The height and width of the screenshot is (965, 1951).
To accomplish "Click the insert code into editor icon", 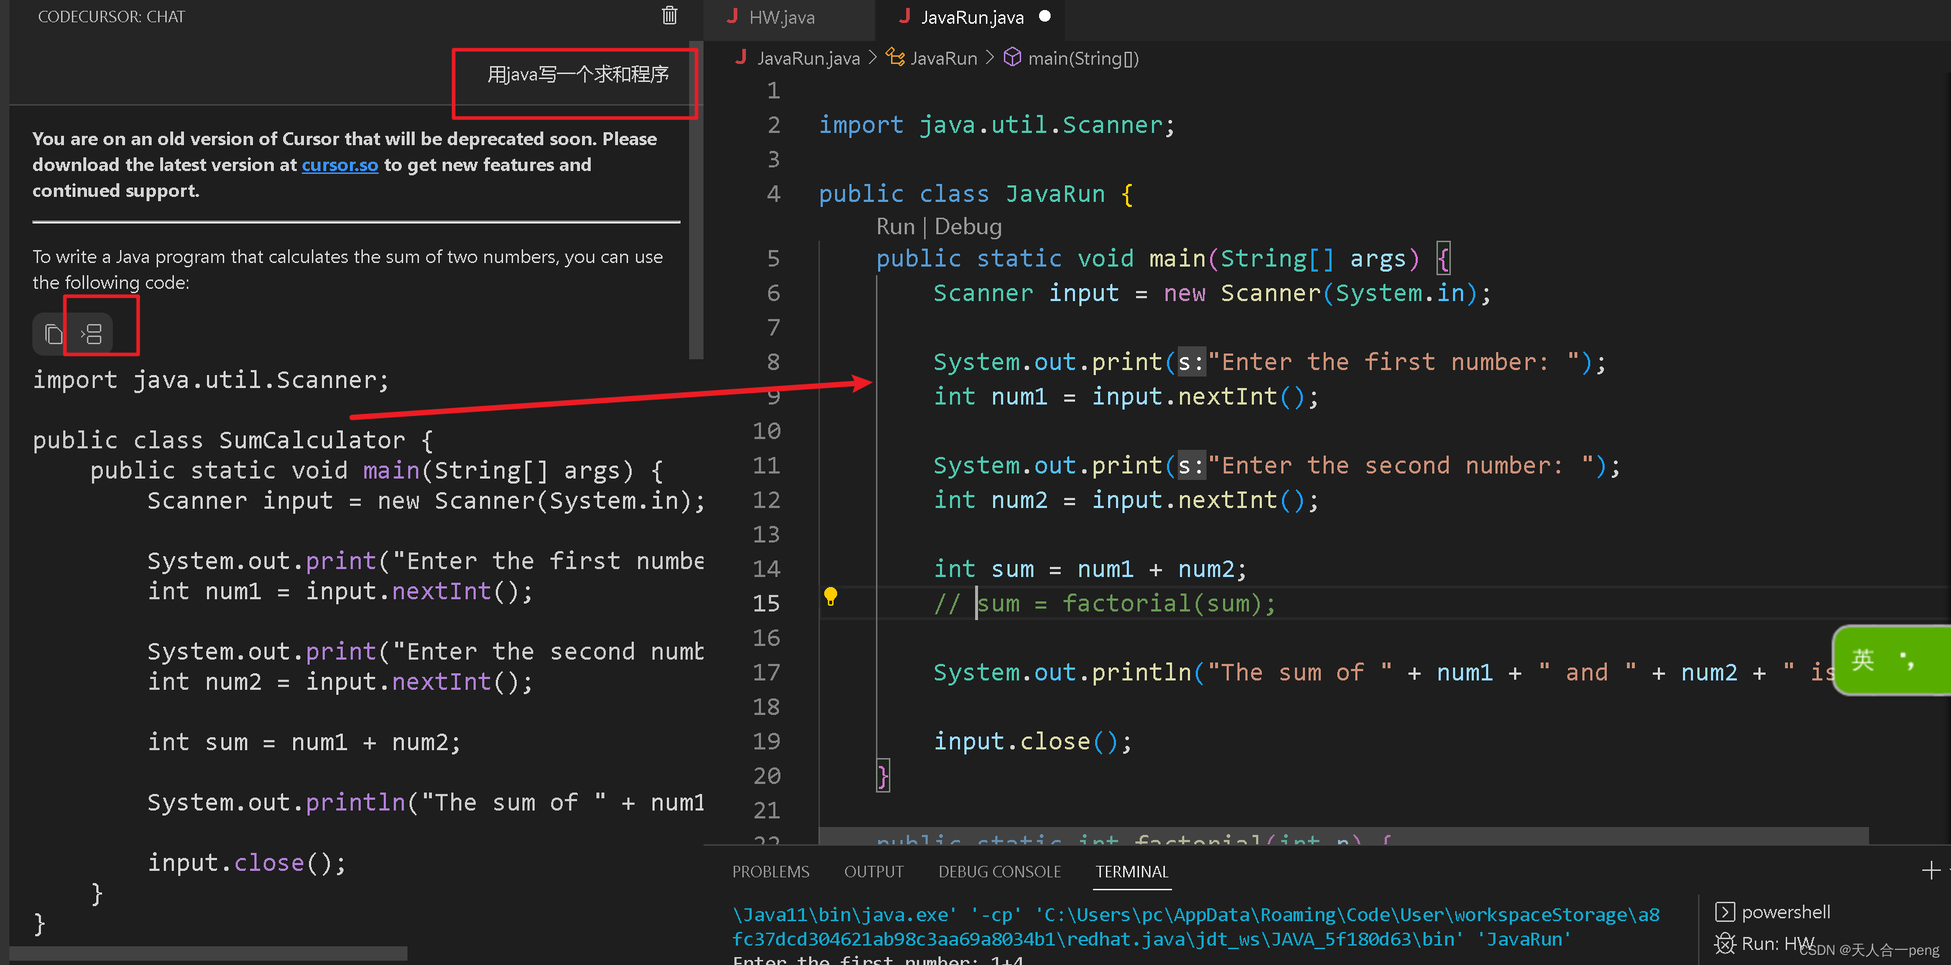I will [92, 334].
